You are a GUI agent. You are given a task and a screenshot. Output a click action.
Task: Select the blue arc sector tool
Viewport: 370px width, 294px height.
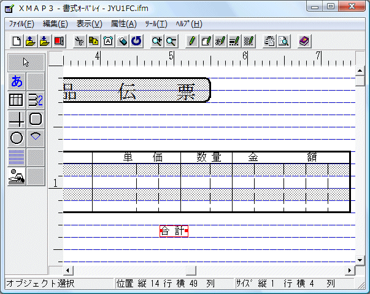point(36,138)
